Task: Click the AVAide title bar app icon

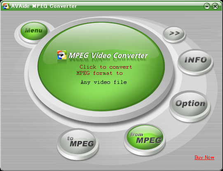Action: point(6,6)
